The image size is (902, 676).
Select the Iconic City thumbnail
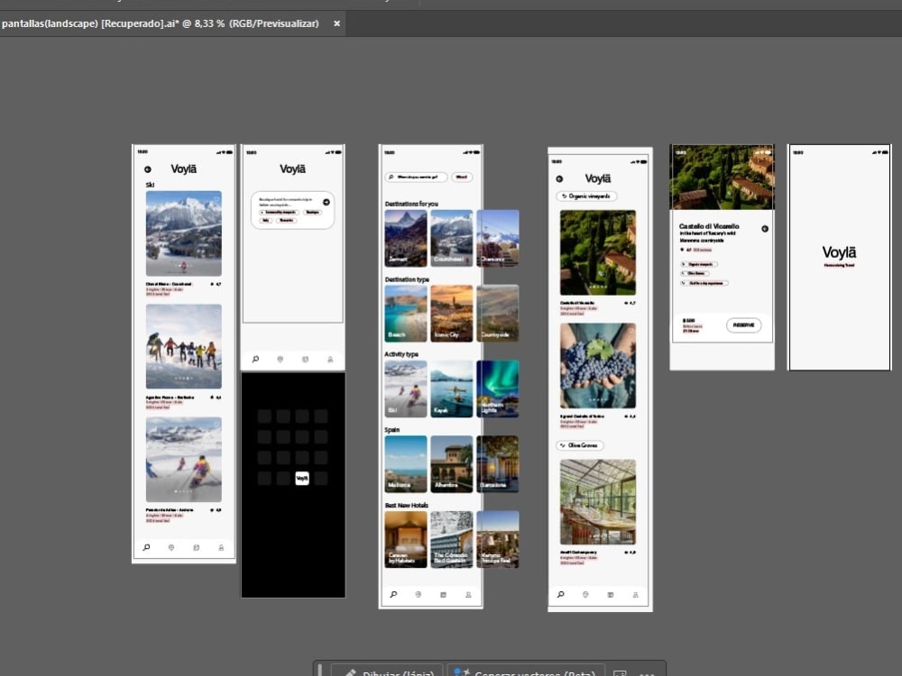(452, 314)
